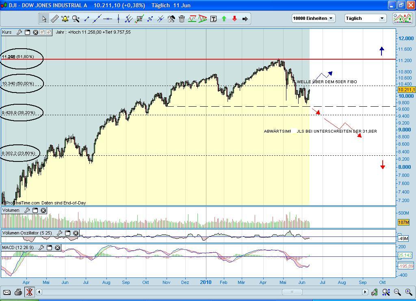Close the MACD panel
Viewport: 416px width, 301px height.
(x=58, y=247)
